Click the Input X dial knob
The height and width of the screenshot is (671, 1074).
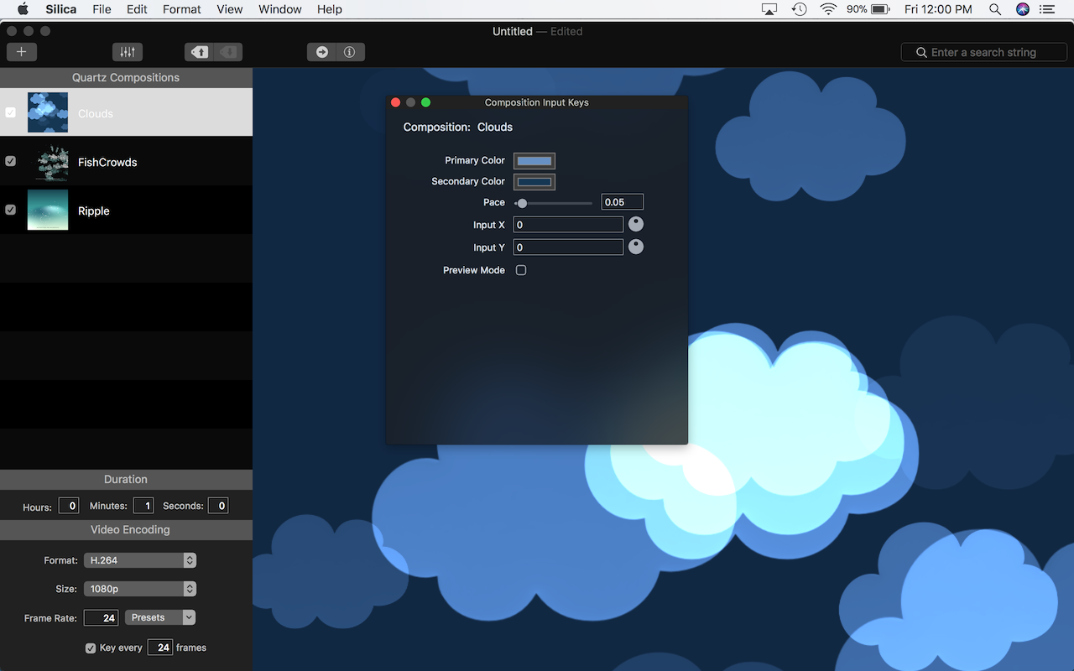click(636, 224)
